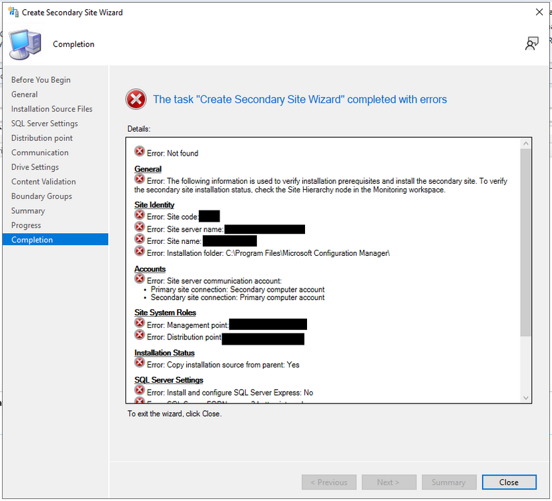
Task: Click the details scrollbar down arrow
Action: pos(525,397)
